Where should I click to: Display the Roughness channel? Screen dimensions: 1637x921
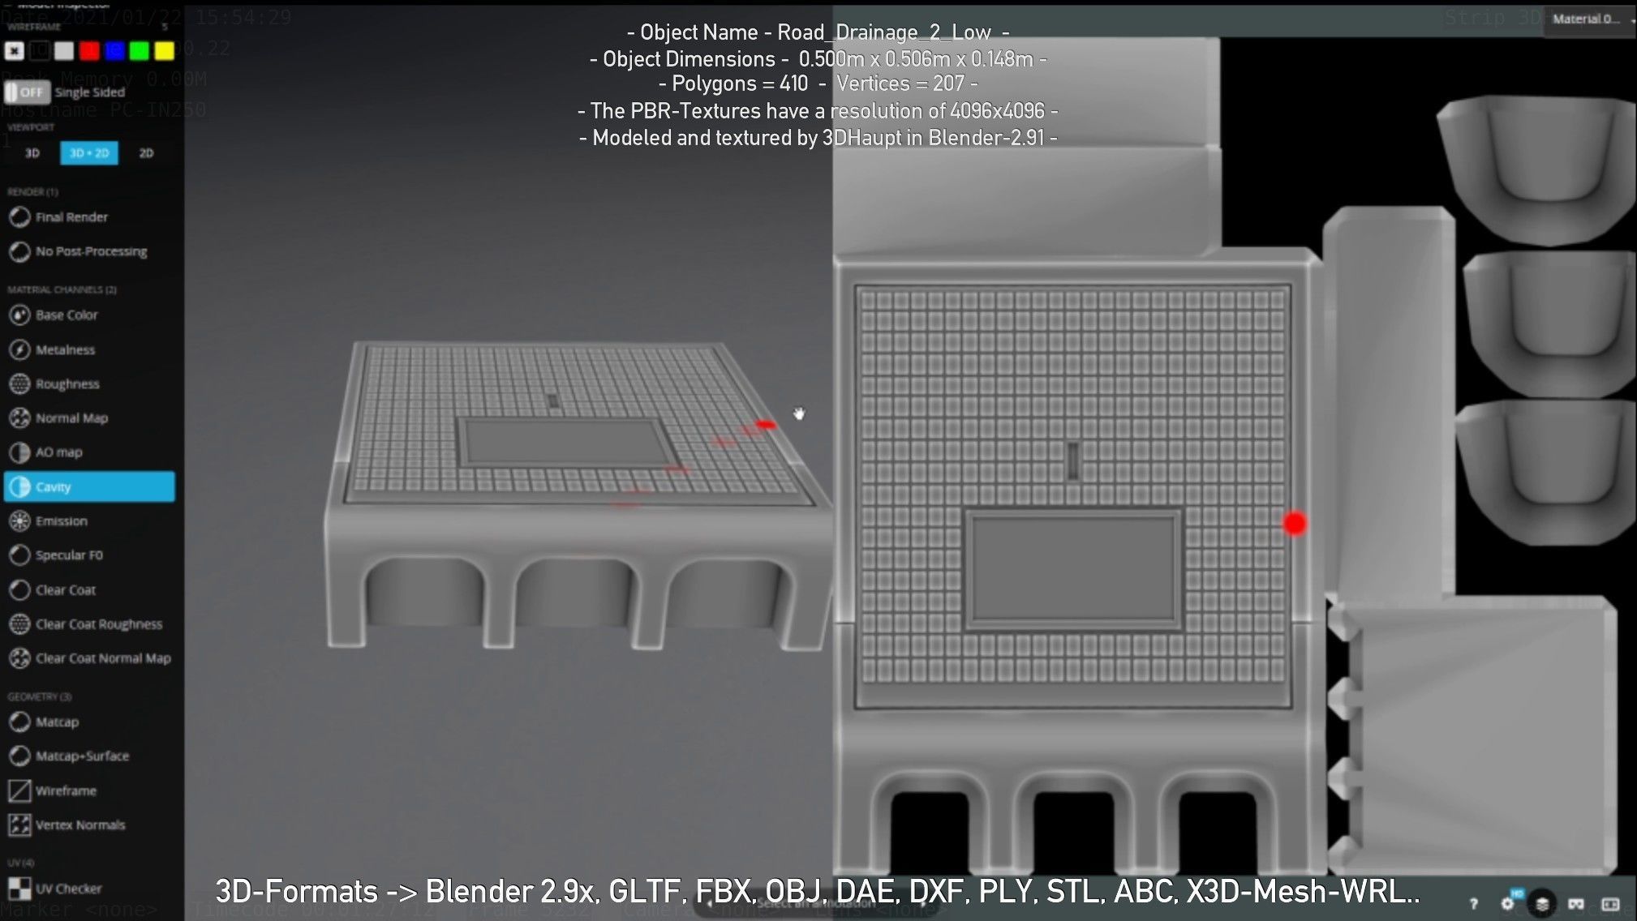[x=54, y=383]
